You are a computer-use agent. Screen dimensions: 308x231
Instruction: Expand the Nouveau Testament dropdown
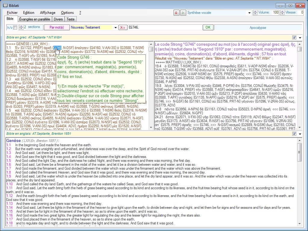115,27
